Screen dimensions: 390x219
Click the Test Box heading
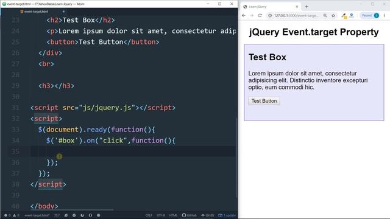268,57
